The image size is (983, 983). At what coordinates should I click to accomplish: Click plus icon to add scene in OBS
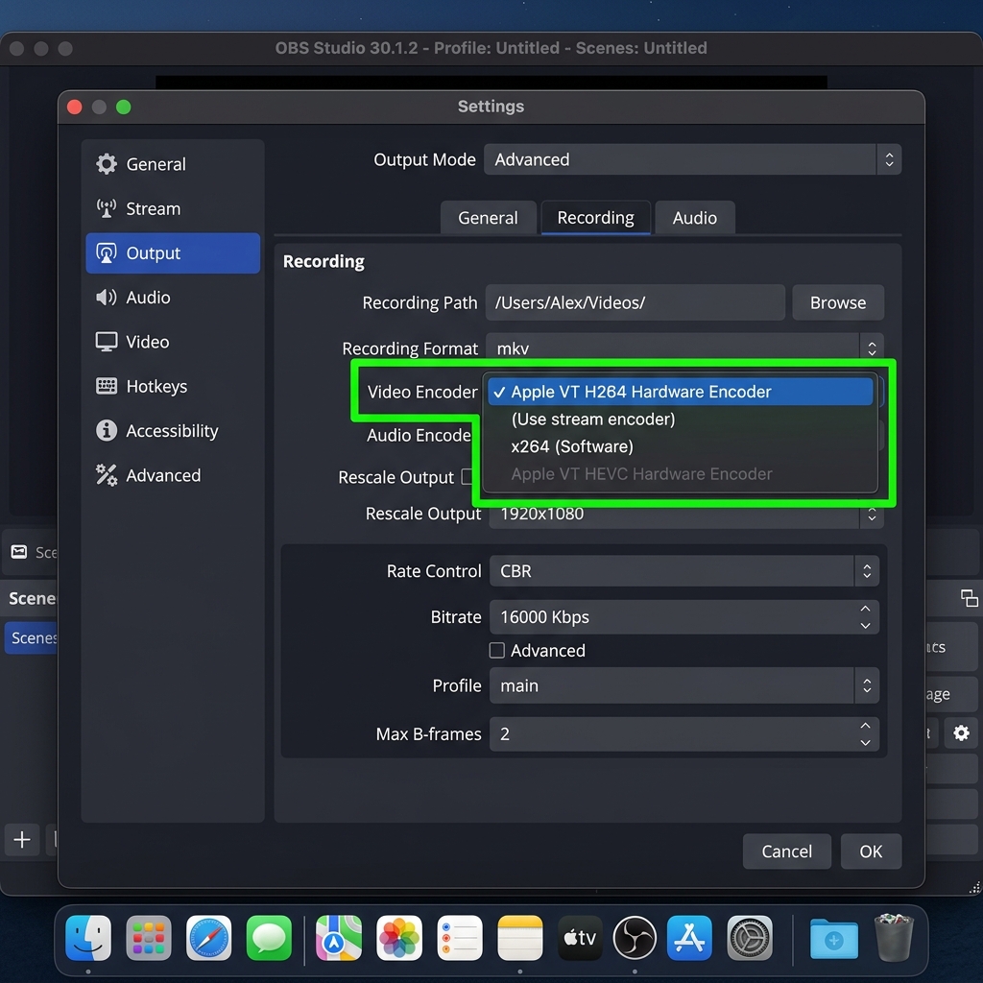[x=22, y=839]
